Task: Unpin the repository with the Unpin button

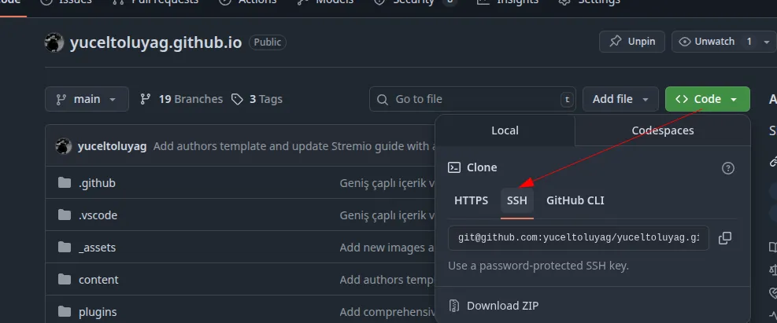Action: pos(632,42)
